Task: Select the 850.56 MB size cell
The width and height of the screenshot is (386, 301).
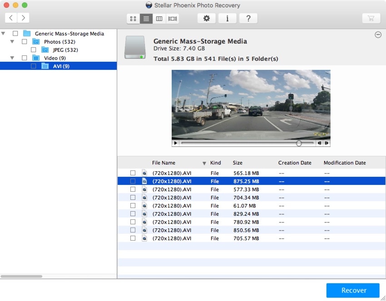Action: click(246, 230)
